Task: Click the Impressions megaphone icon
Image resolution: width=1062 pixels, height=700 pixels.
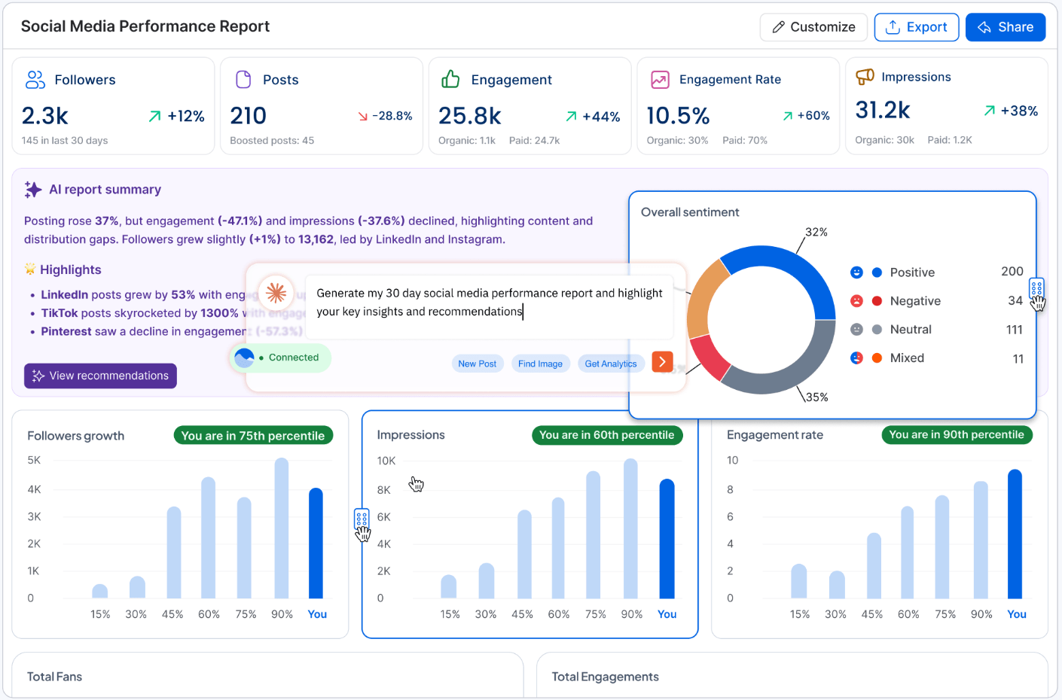Action: point(865,76)
